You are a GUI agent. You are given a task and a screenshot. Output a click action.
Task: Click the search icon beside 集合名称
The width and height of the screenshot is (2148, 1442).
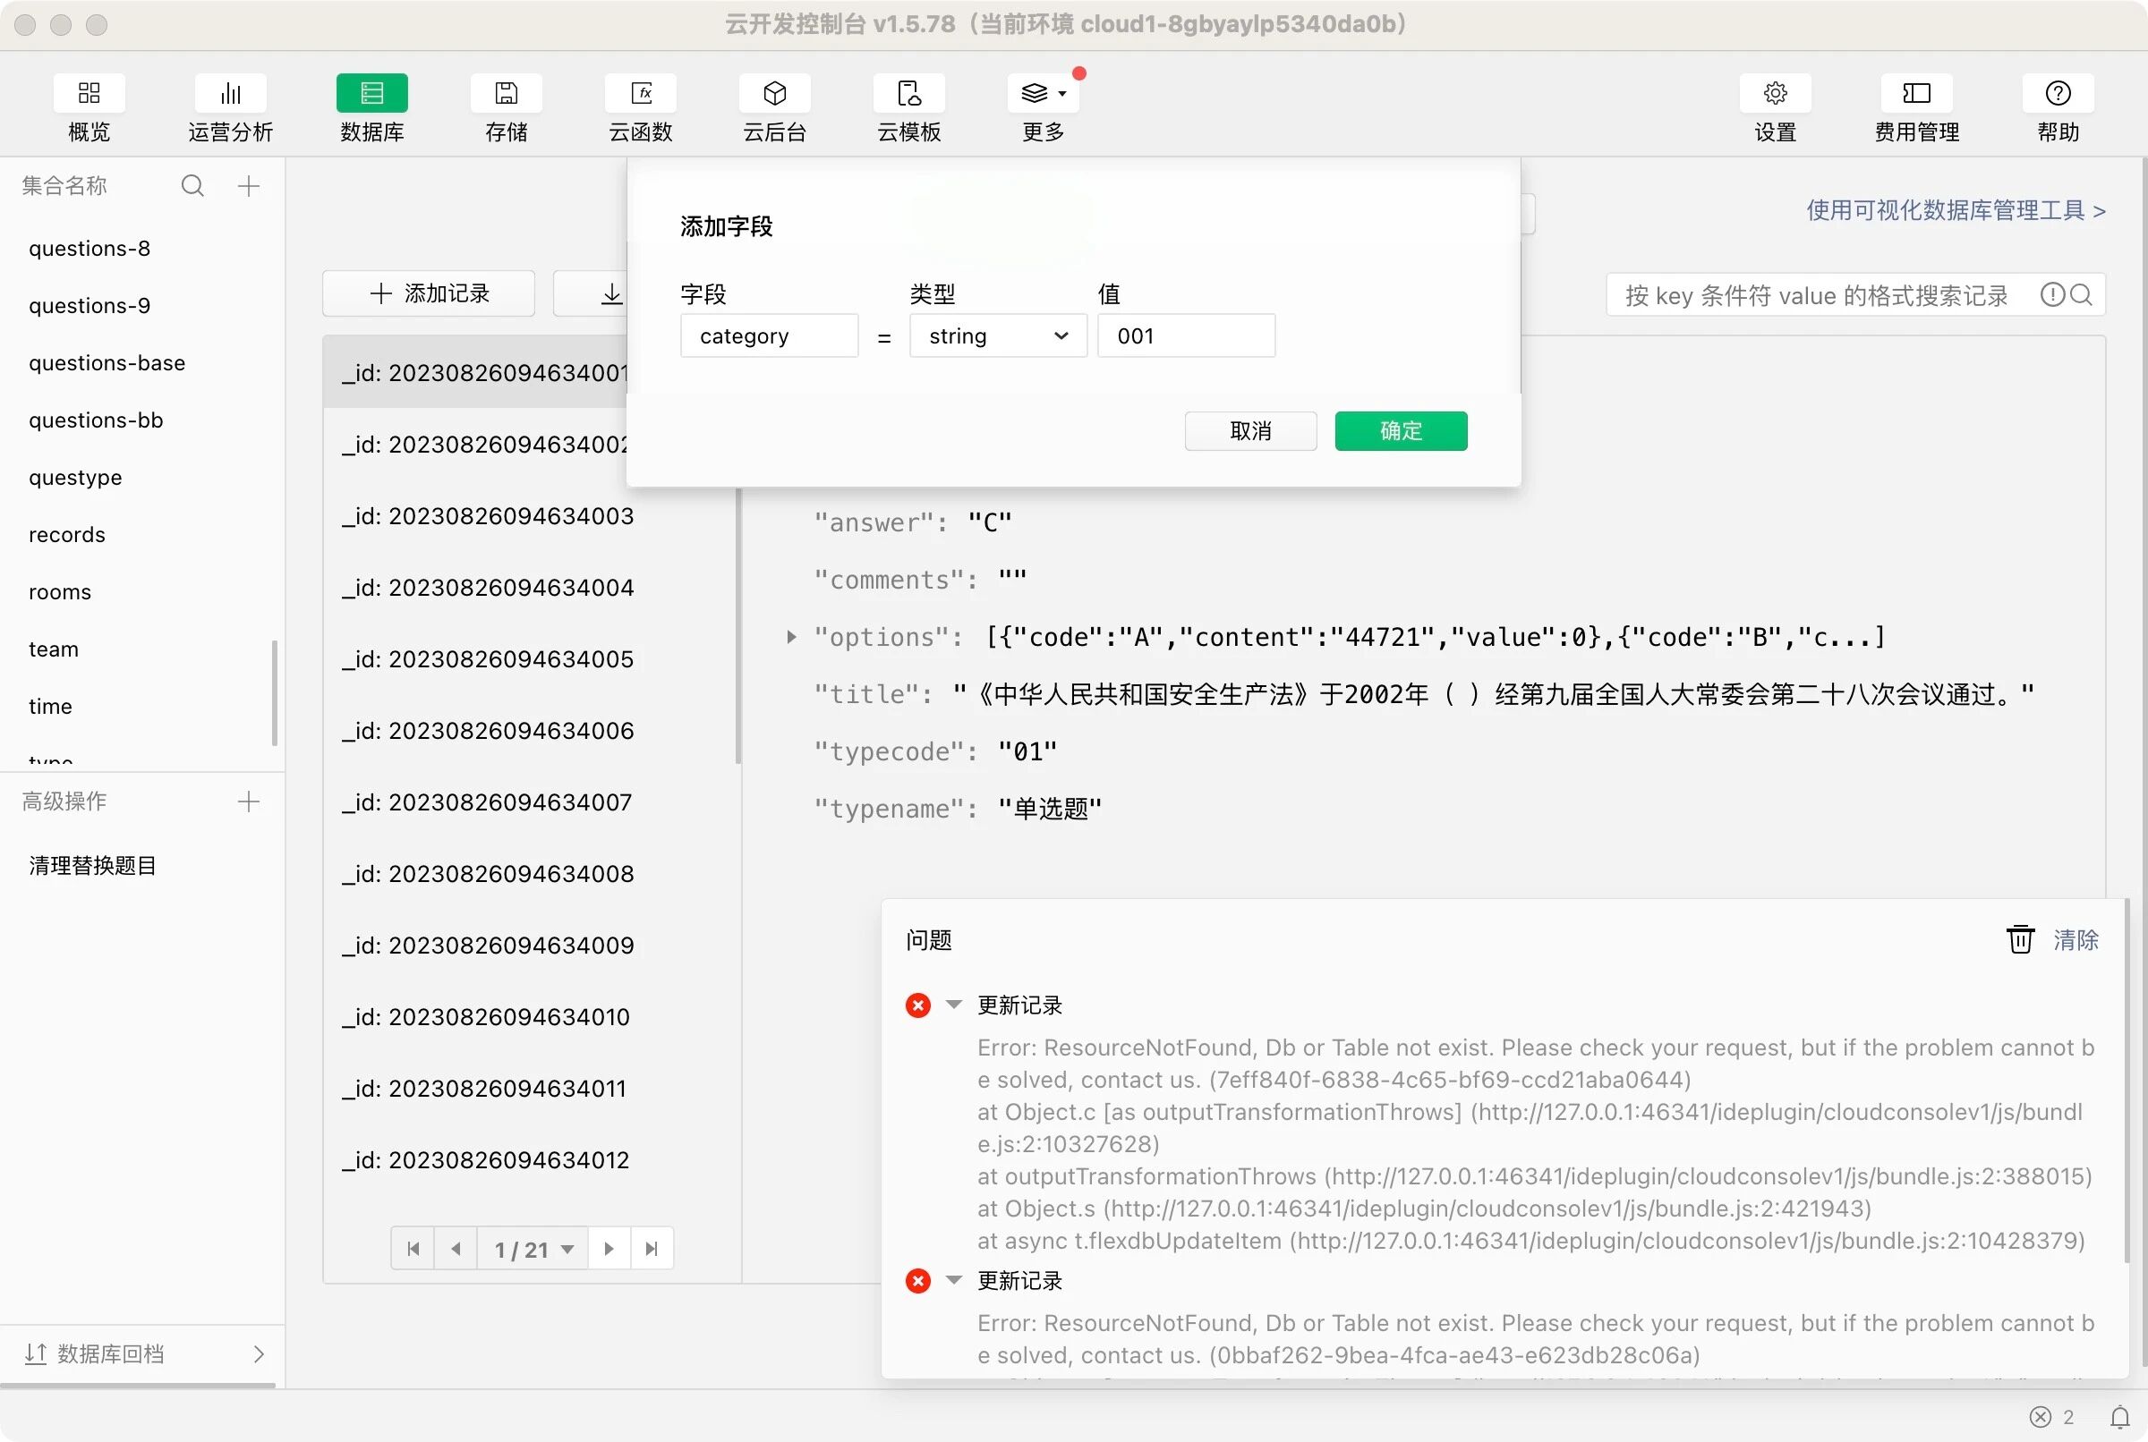(x=192, y=186)
